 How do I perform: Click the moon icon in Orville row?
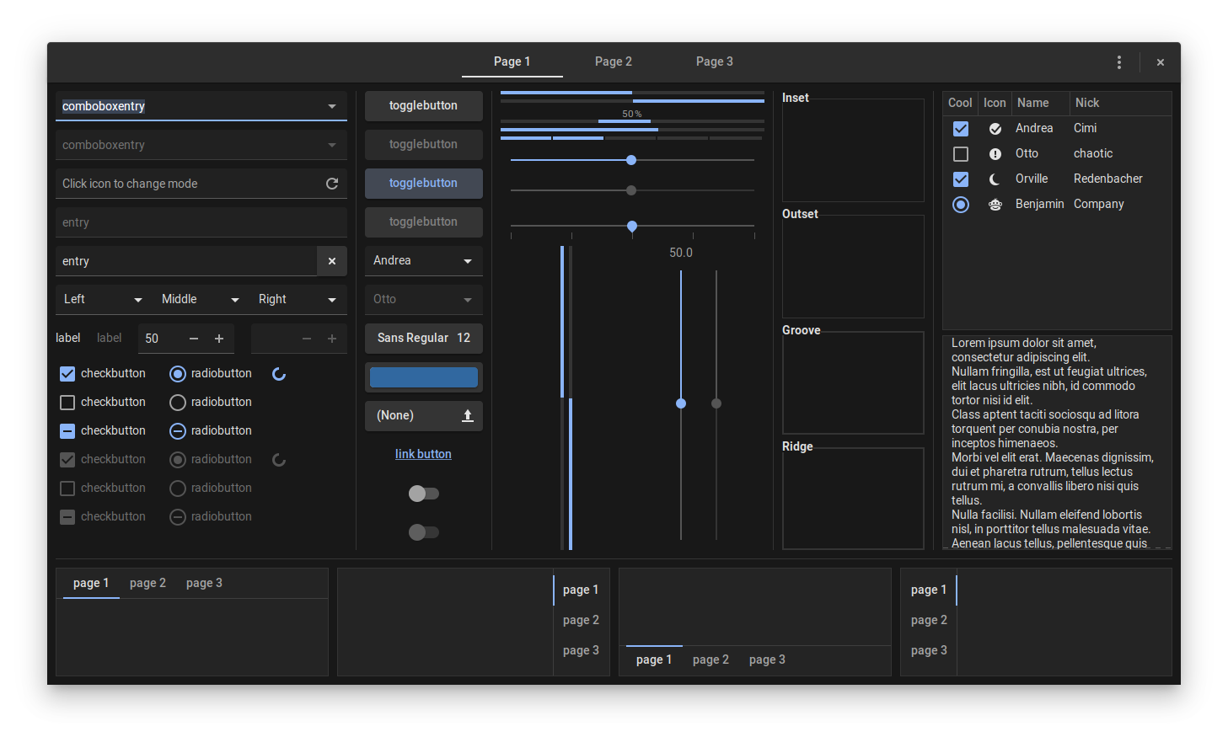point(995,179)
